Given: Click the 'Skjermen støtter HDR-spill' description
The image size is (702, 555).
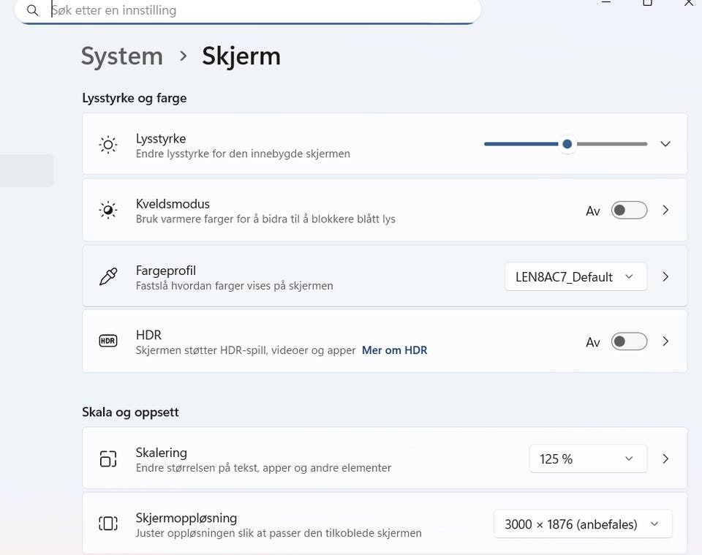Looking at the screenshot, I should 246,350.
